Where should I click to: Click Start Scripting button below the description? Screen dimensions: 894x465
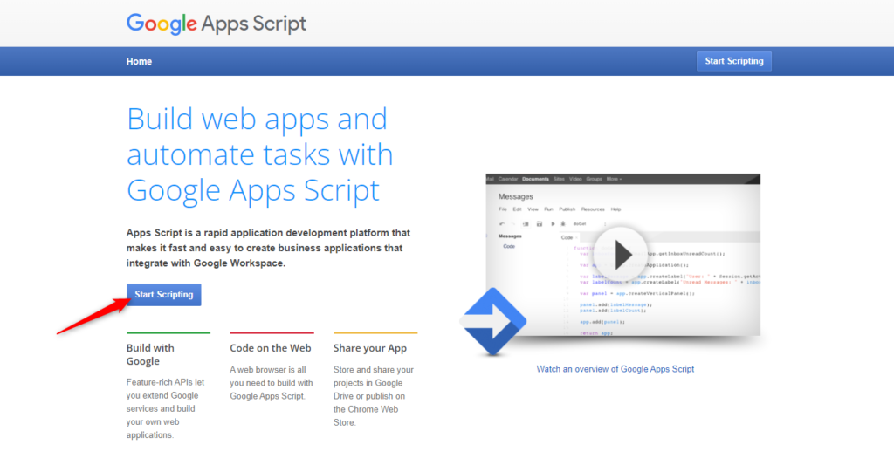click(164, 295)
